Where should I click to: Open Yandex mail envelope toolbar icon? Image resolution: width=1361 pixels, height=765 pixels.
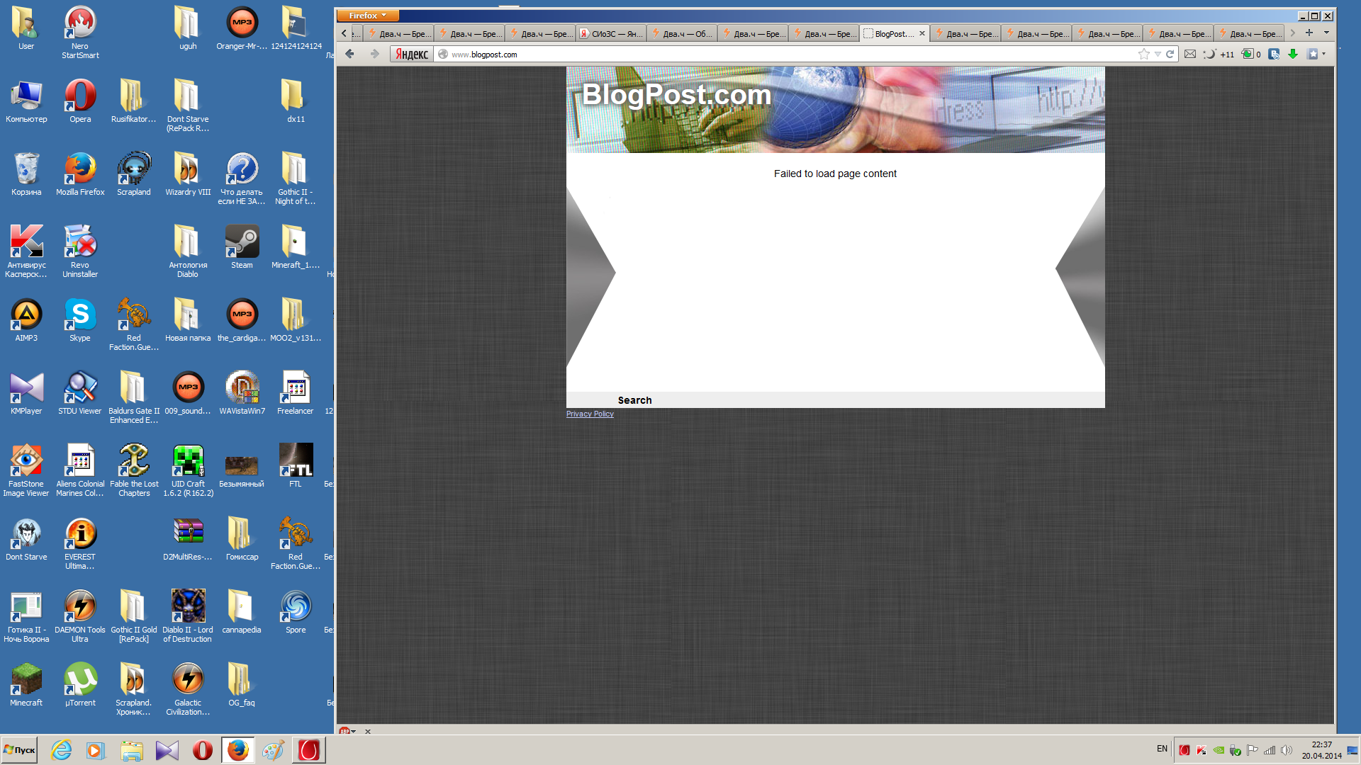pos(1190,54)
